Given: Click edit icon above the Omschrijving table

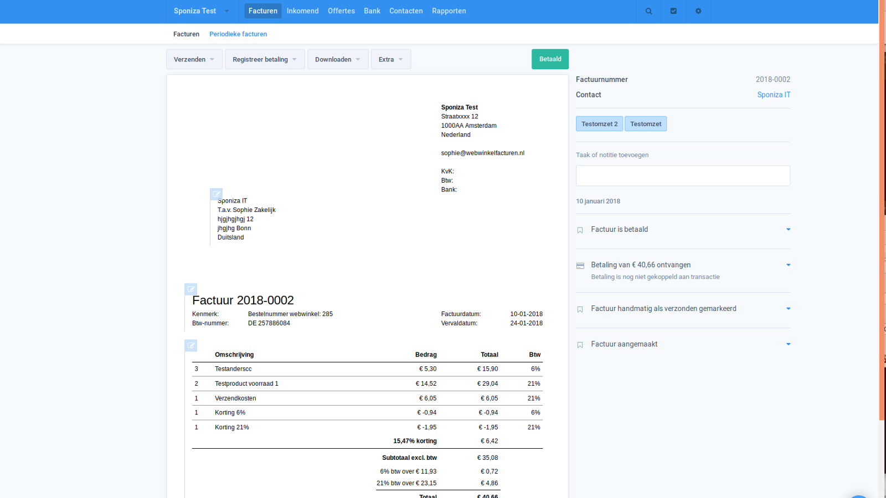Looking at the screenshot, I should [190, 345].
